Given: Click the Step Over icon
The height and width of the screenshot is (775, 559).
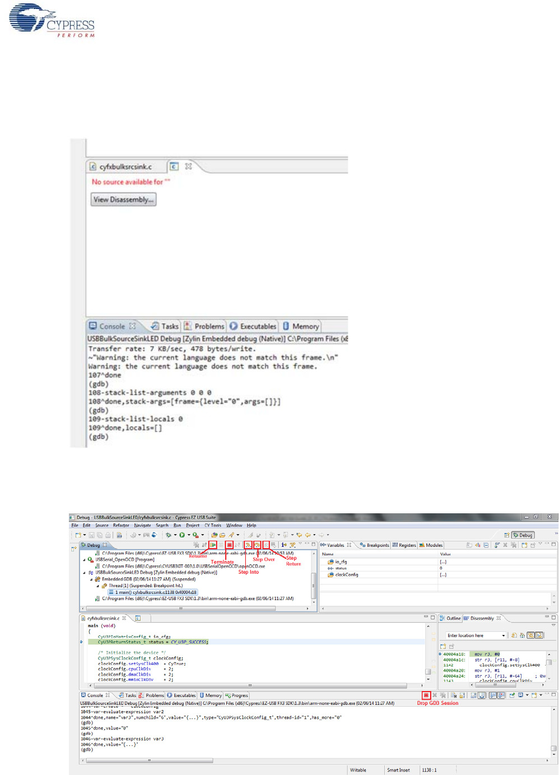Looking at the screenshot, I should coord(257,545).
